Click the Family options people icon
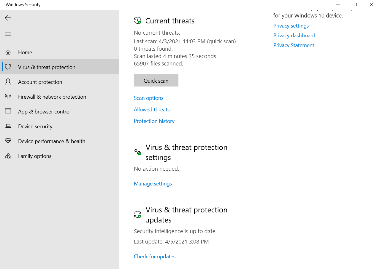 point(8,156)
